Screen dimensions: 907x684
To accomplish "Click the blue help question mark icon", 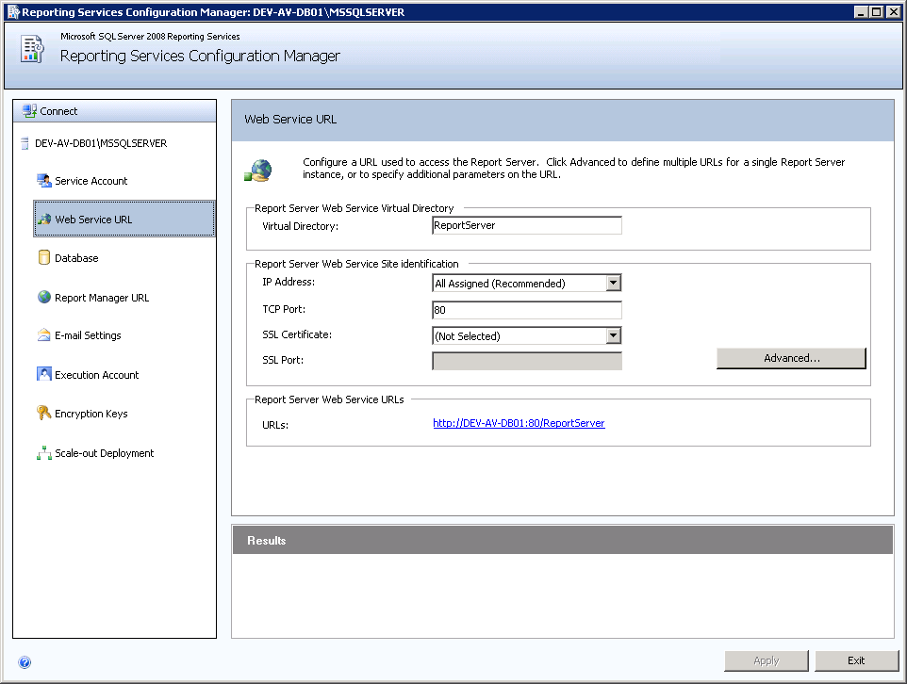I will coord(25,662).
